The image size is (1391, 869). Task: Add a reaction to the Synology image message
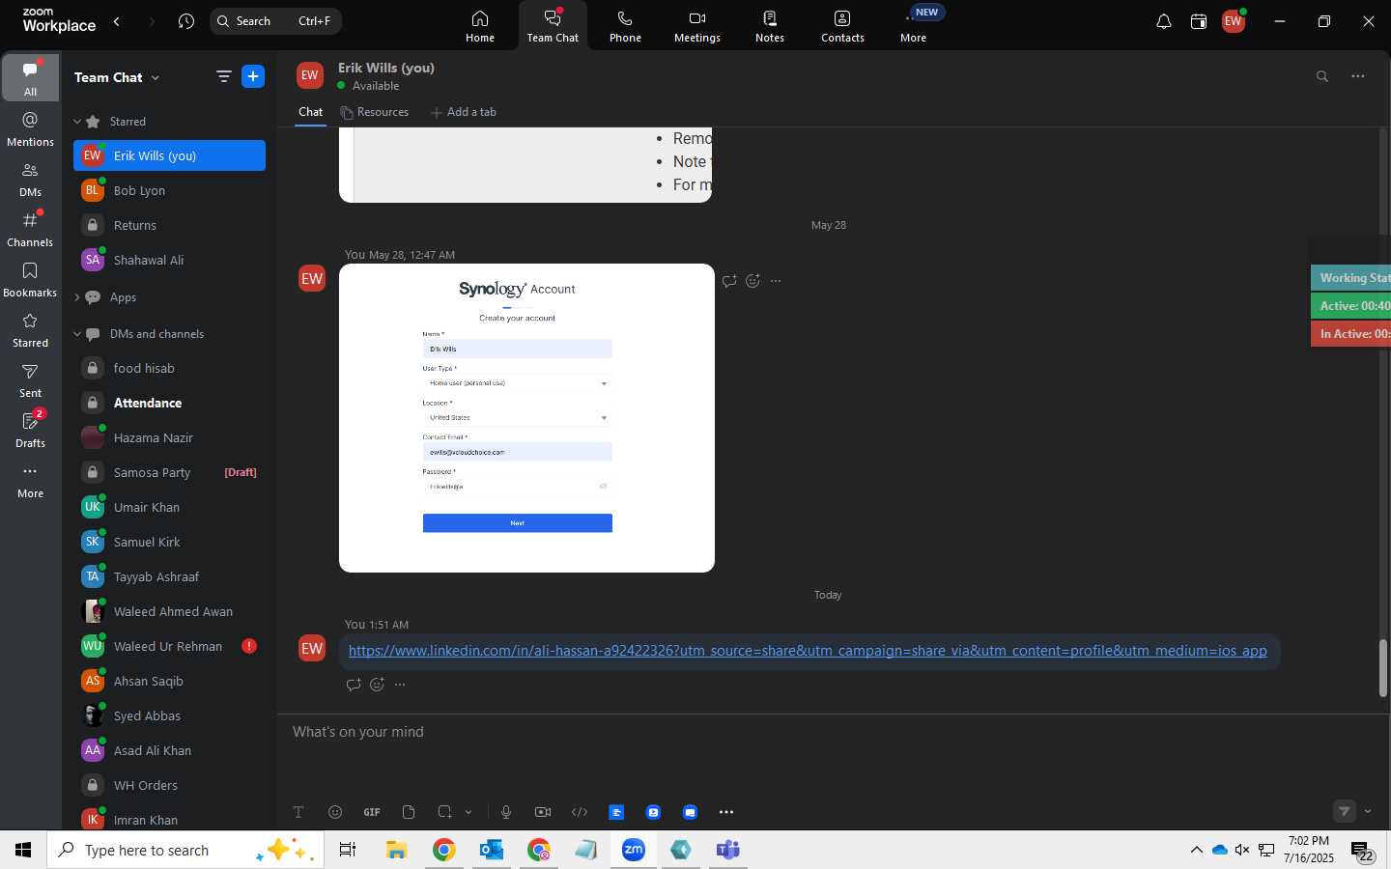(752, 281)
